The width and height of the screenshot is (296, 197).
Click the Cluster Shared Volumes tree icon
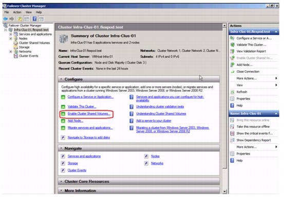coord(16,43)
